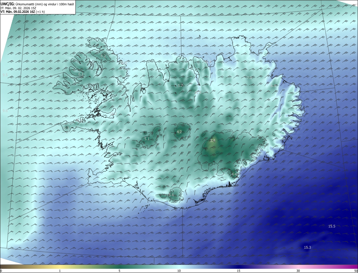Click the color scale label 5
This screenshot has width=358, height=273.
coord(119,271)
